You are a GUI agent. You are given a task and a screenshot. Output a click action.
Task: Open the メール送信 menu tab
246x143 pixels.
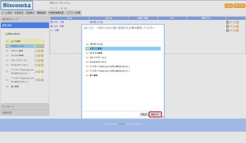(7, 13)
